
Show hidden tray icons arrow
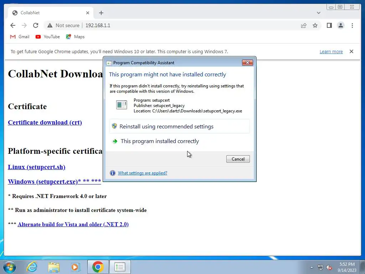312,267
